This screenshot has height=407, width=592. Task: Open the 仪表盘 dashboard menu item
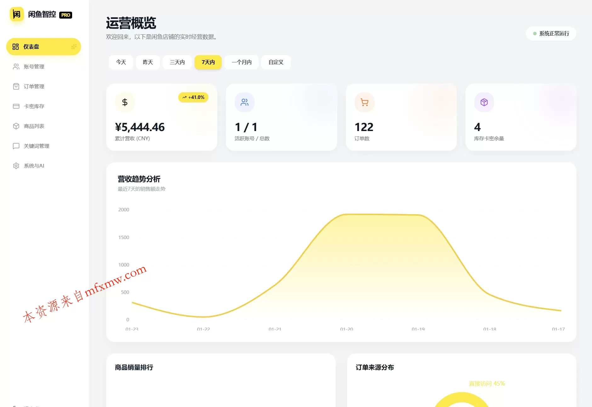coord(43,47)
